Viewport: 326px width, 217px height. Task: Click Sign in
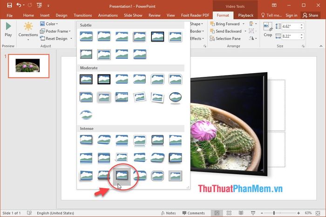[291, 15]
